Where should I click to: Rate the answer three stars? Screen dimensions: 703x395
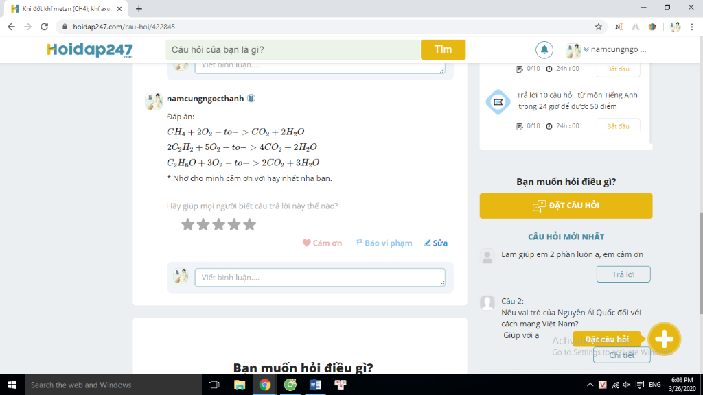tap(219, 224)
